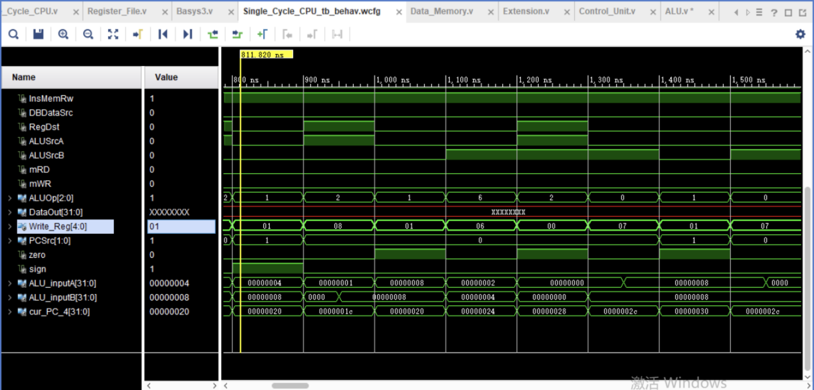This screenshot has width=814, height=390.
Task: Save the waveform configuration
Action: tap(38, 34)
